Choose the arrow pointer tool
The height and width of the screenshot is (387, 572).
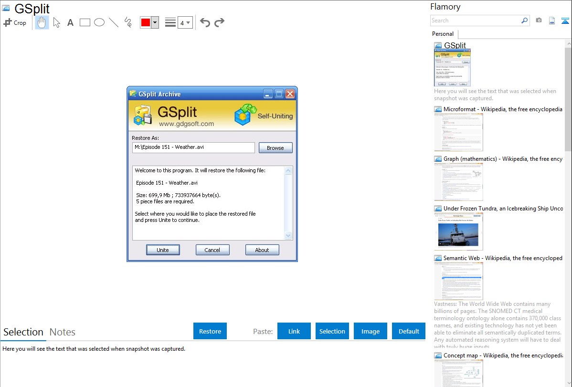coord(56,22)
